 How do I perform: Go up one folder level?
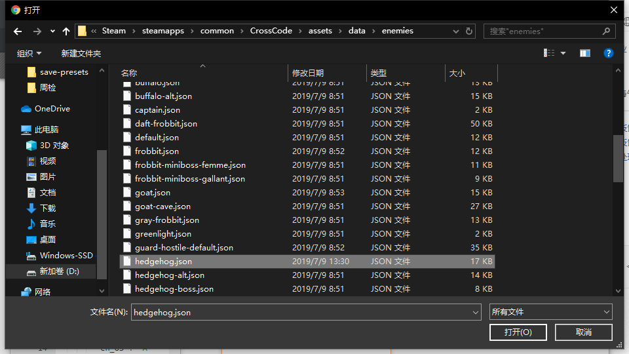click(x=66, y=31)
